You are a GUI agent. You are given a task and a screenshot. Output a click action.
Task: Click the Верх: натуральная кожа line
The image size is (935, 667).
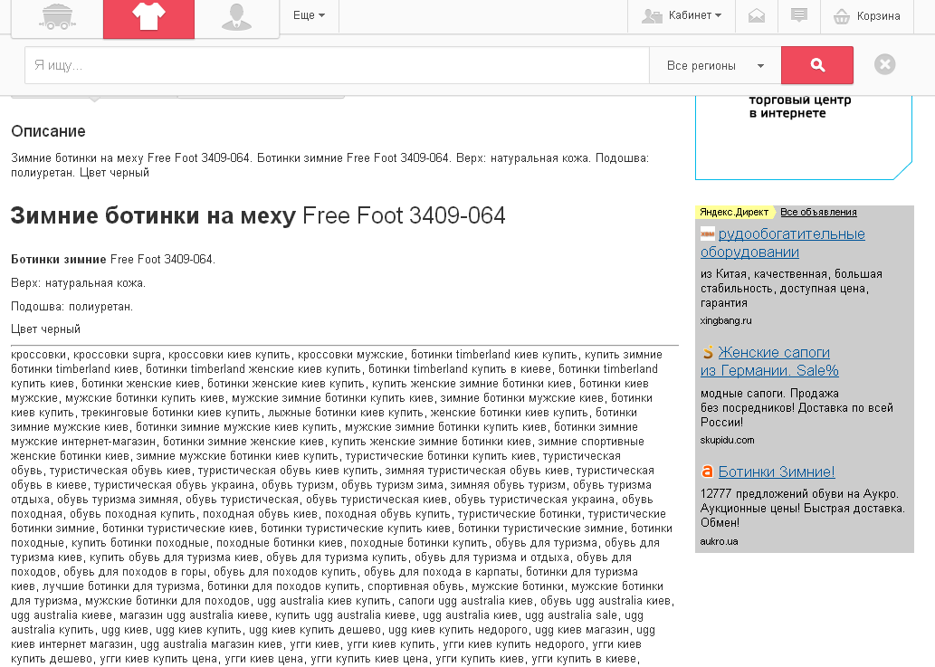pyautogui.click(x=78, y=283)
